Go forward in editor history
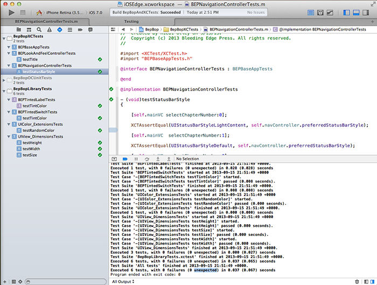This screenshot has height=285, width=377. [131, 29]
